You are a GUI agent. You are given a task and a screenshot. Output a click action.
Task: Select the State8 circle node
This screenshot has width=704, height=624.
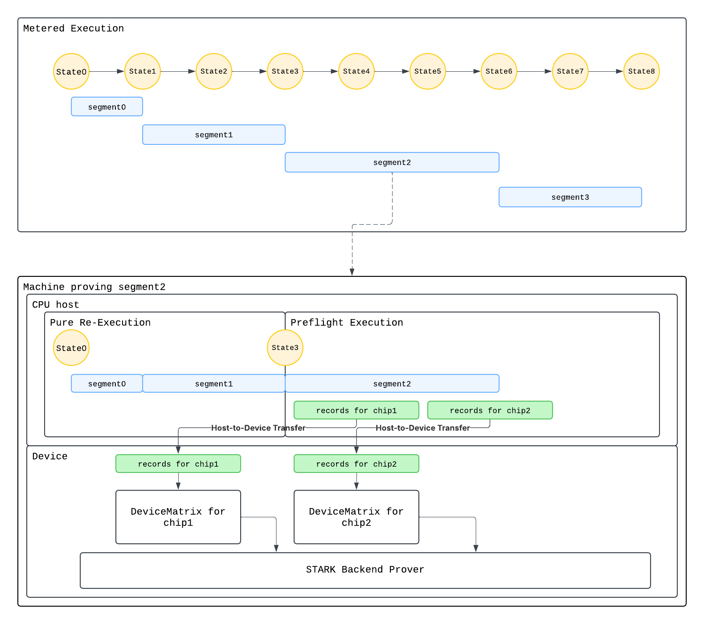tap(642, 71)
